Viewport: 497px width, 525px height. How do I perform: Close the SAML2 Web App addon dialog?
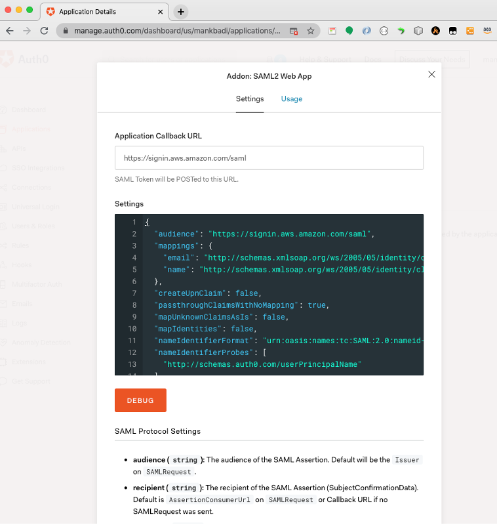pos(431,74)
